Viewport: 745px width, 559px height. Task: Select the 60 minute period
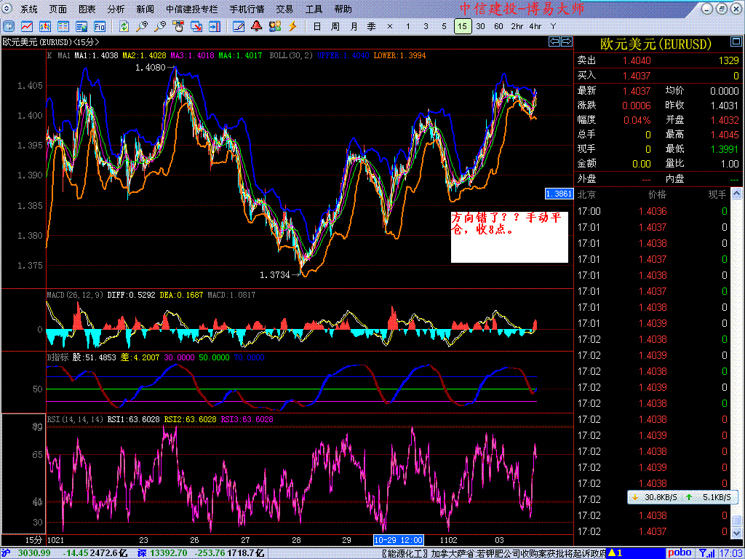pos(498,26)
